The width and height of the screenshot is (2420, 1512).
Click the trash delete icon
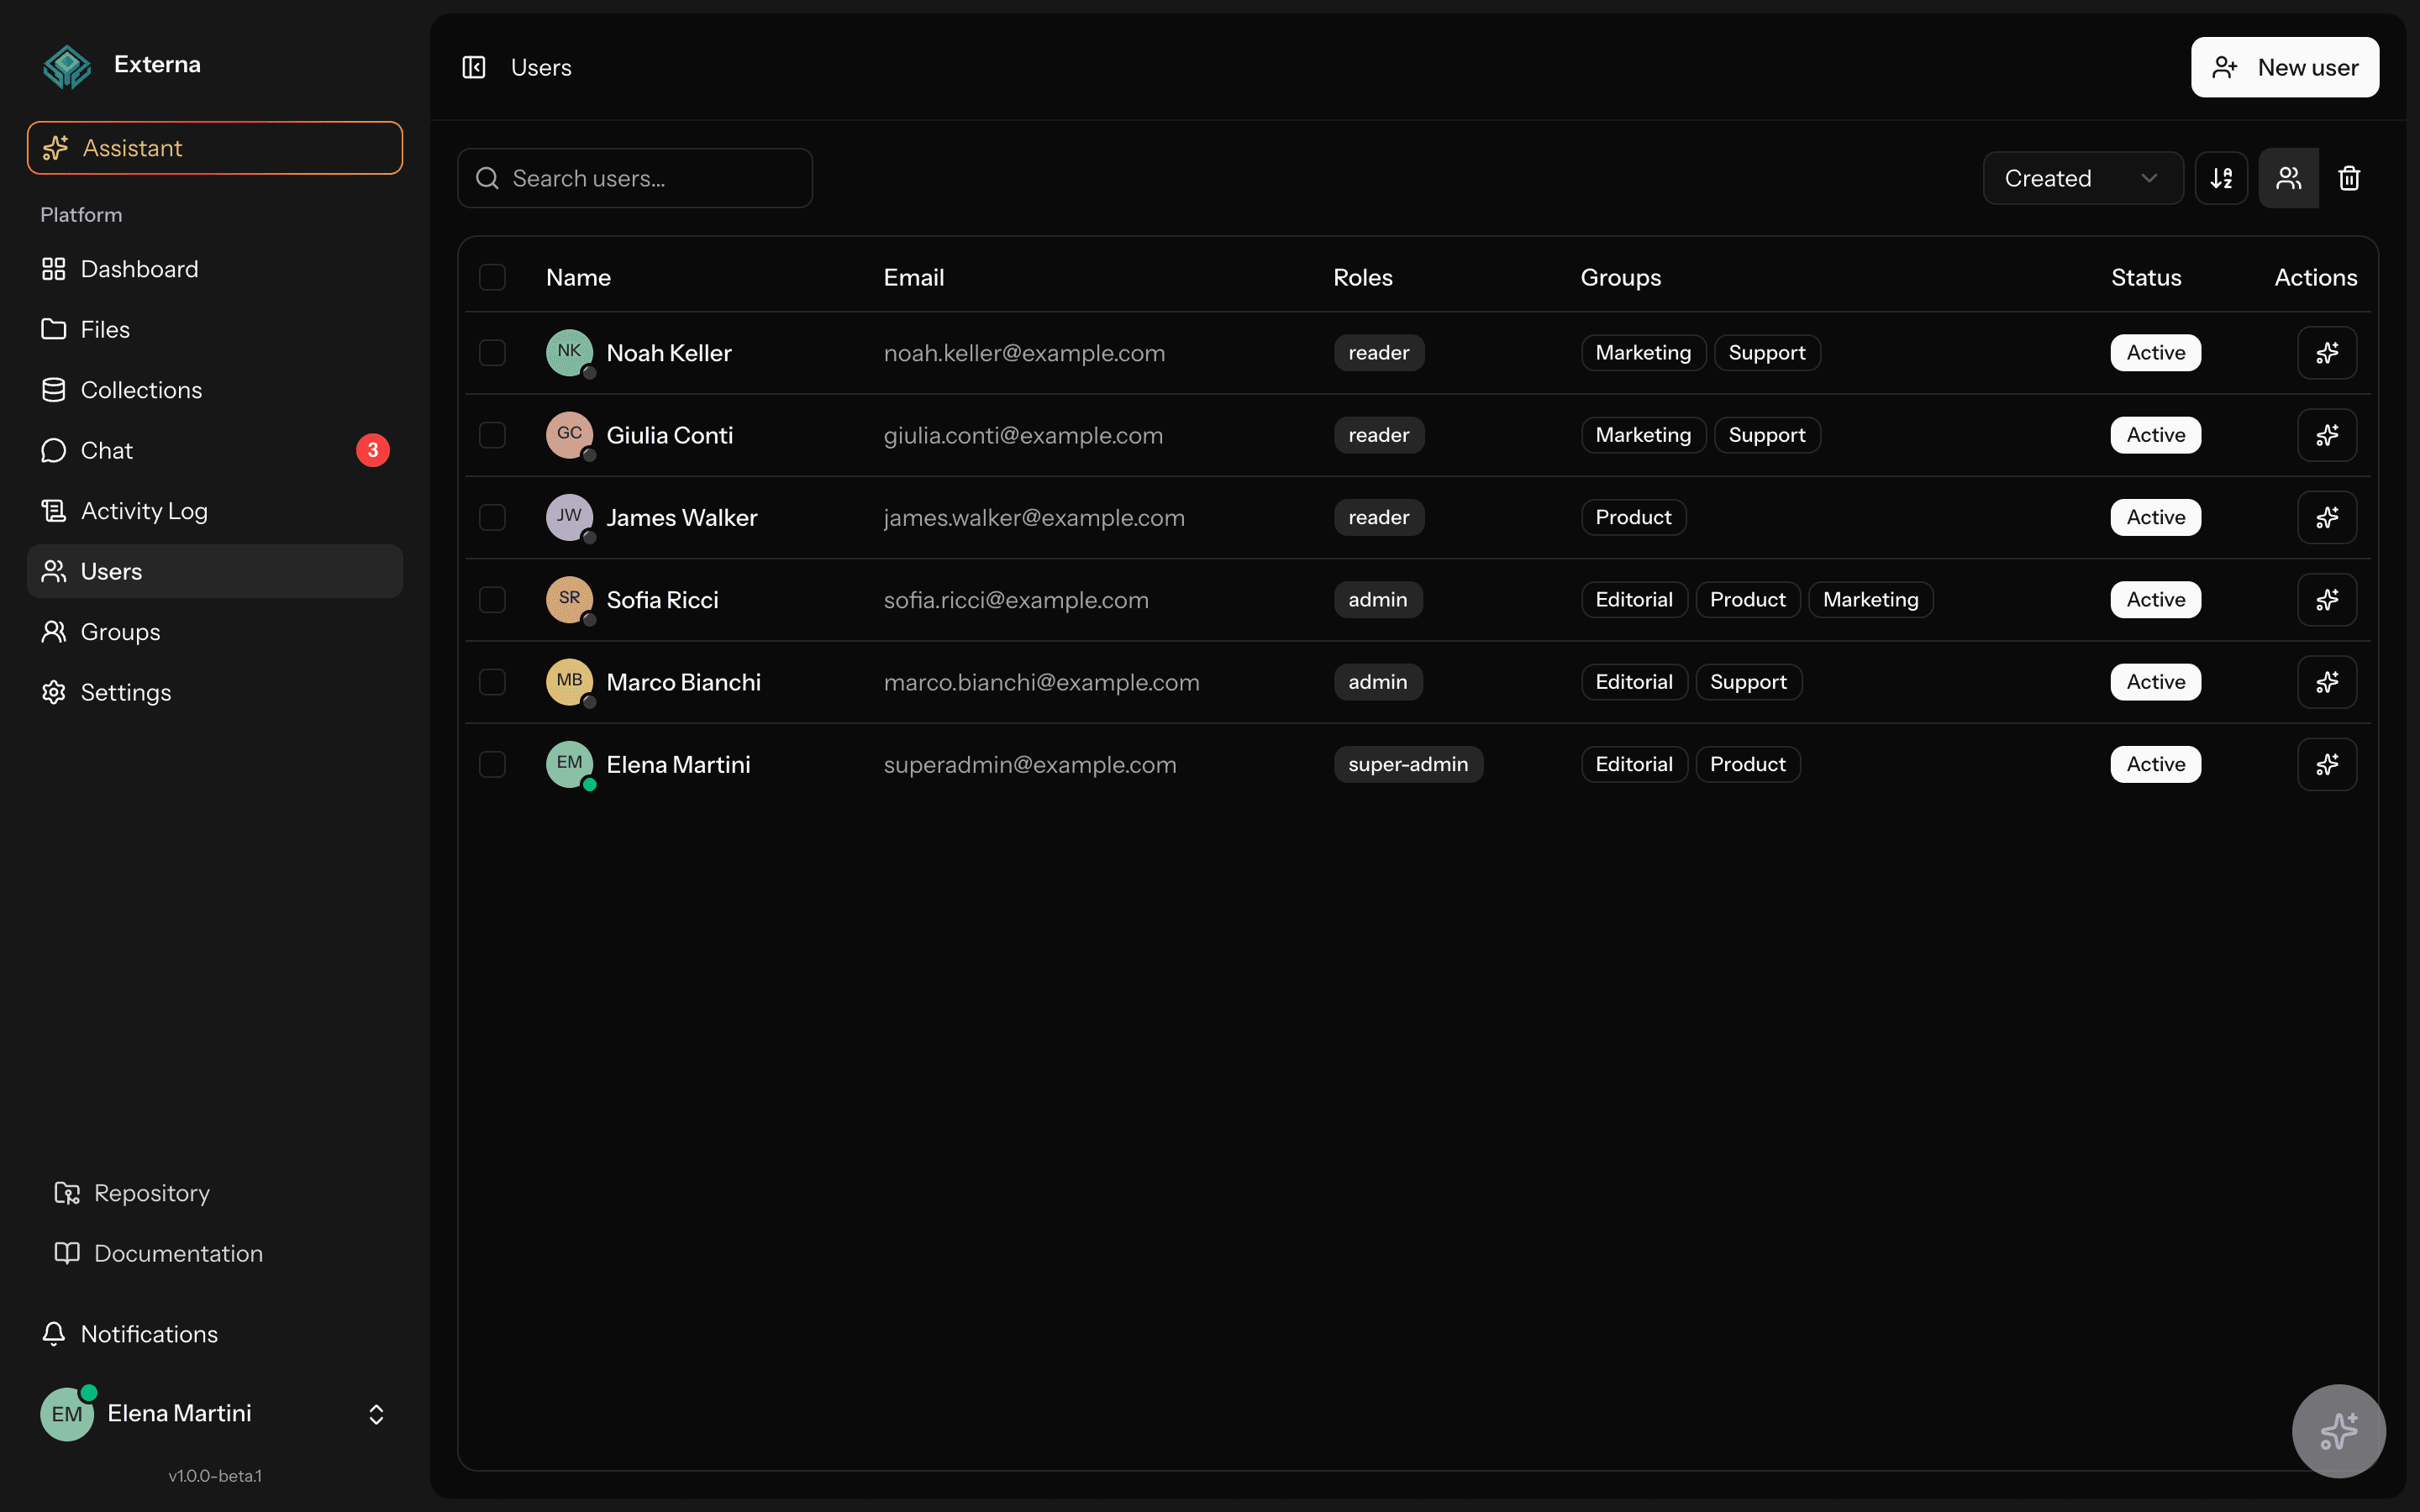(x=2349, y=178)
